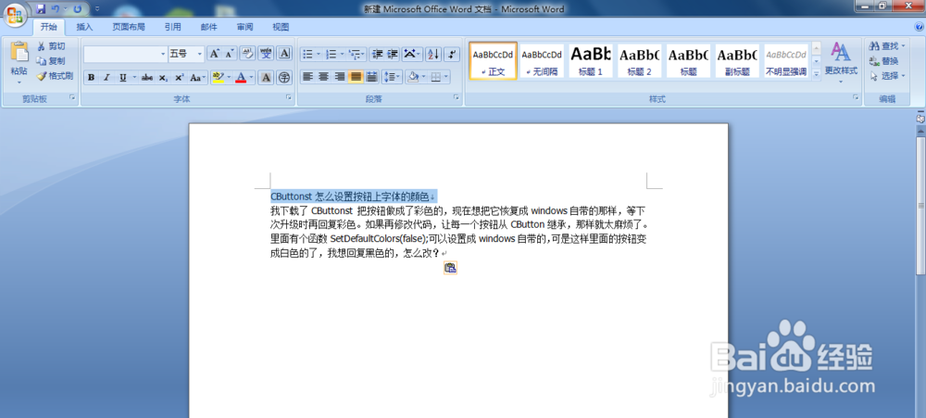Screen dimensions: 926x418
Task: Clear formatting with the eraser icon
Action: click(x=247, y=53)
